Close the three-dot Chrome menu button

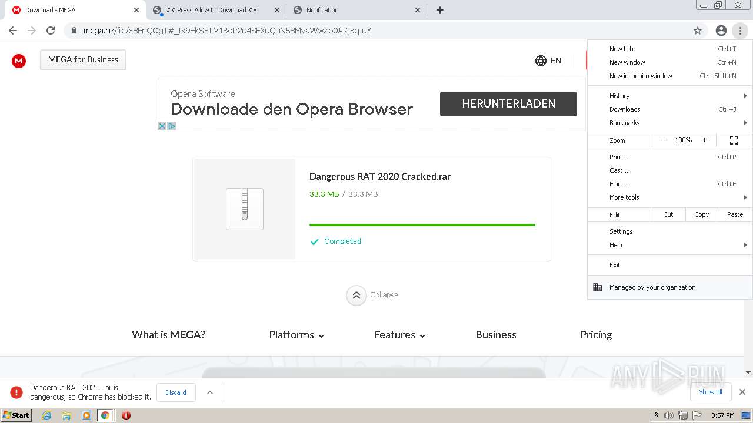click(740, 31)
